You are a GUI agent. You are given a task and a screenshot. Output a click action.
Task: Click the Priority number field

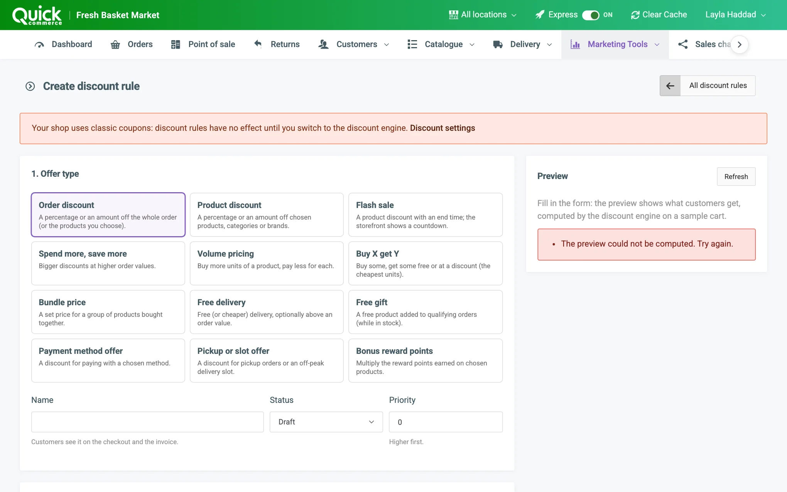pyautogui.click(x=446, y=422)
